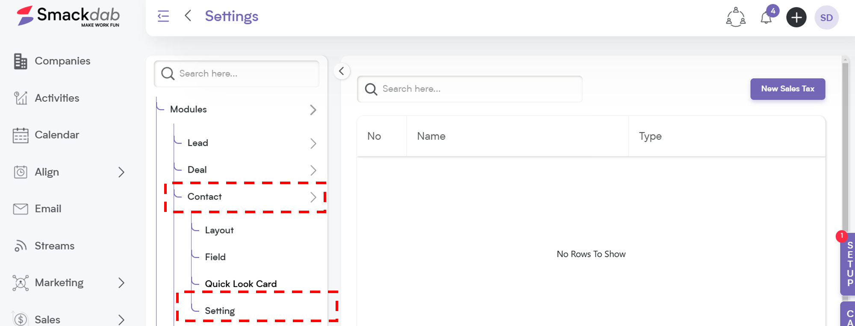Open the notification bell
This screenshot has width=855, height=326.
click(x=766, y=18)
